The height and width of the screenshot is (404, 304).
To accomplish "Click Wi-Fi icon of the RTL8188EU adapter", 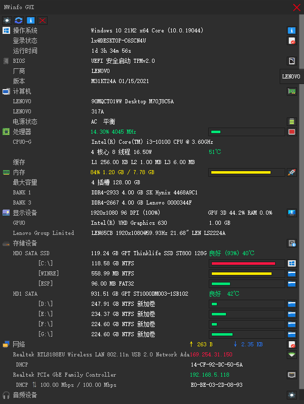I will coord(292,354).
